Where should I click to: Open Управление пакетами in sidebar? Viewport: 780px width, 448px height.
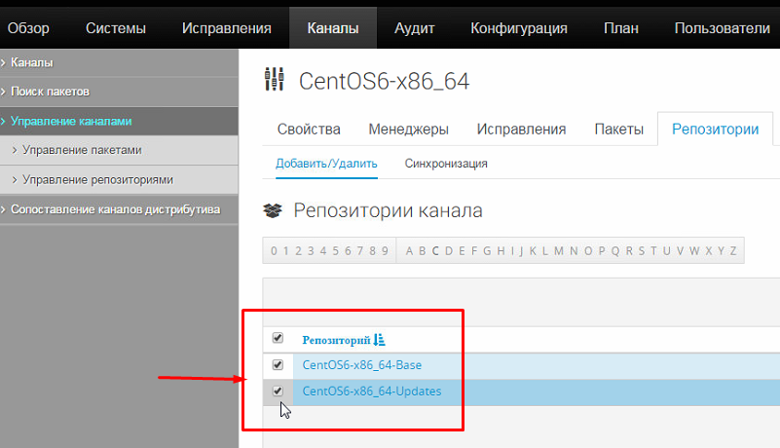point(82,150)
